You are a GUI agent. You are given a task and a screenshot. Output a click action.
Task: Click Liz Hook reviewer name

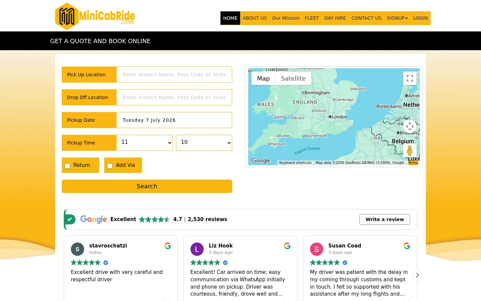221,245
